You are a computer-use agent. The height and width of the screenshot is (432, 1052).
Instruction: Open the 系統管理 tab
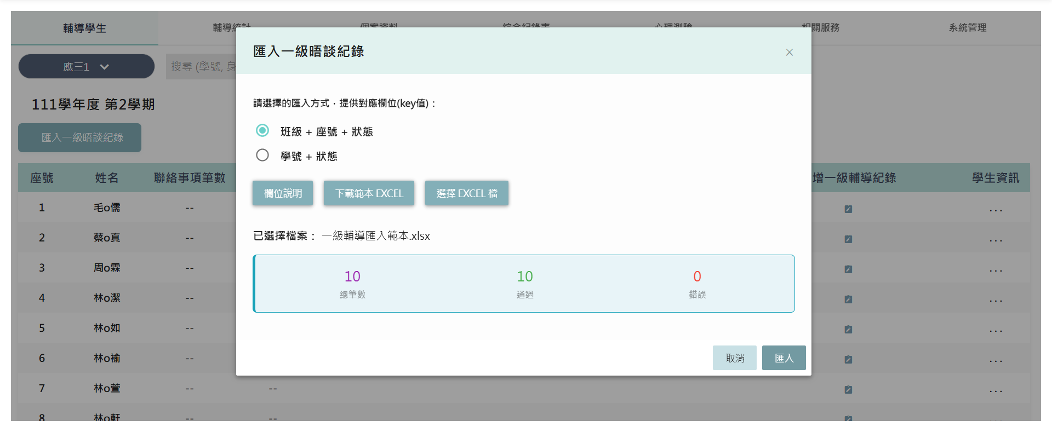tap(968, 27)
